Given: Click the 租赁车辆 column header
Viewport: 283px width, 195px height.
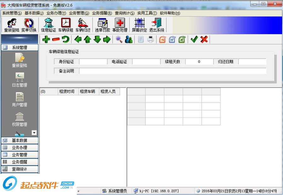Looking at the screenshot, I should coord(89,92).
